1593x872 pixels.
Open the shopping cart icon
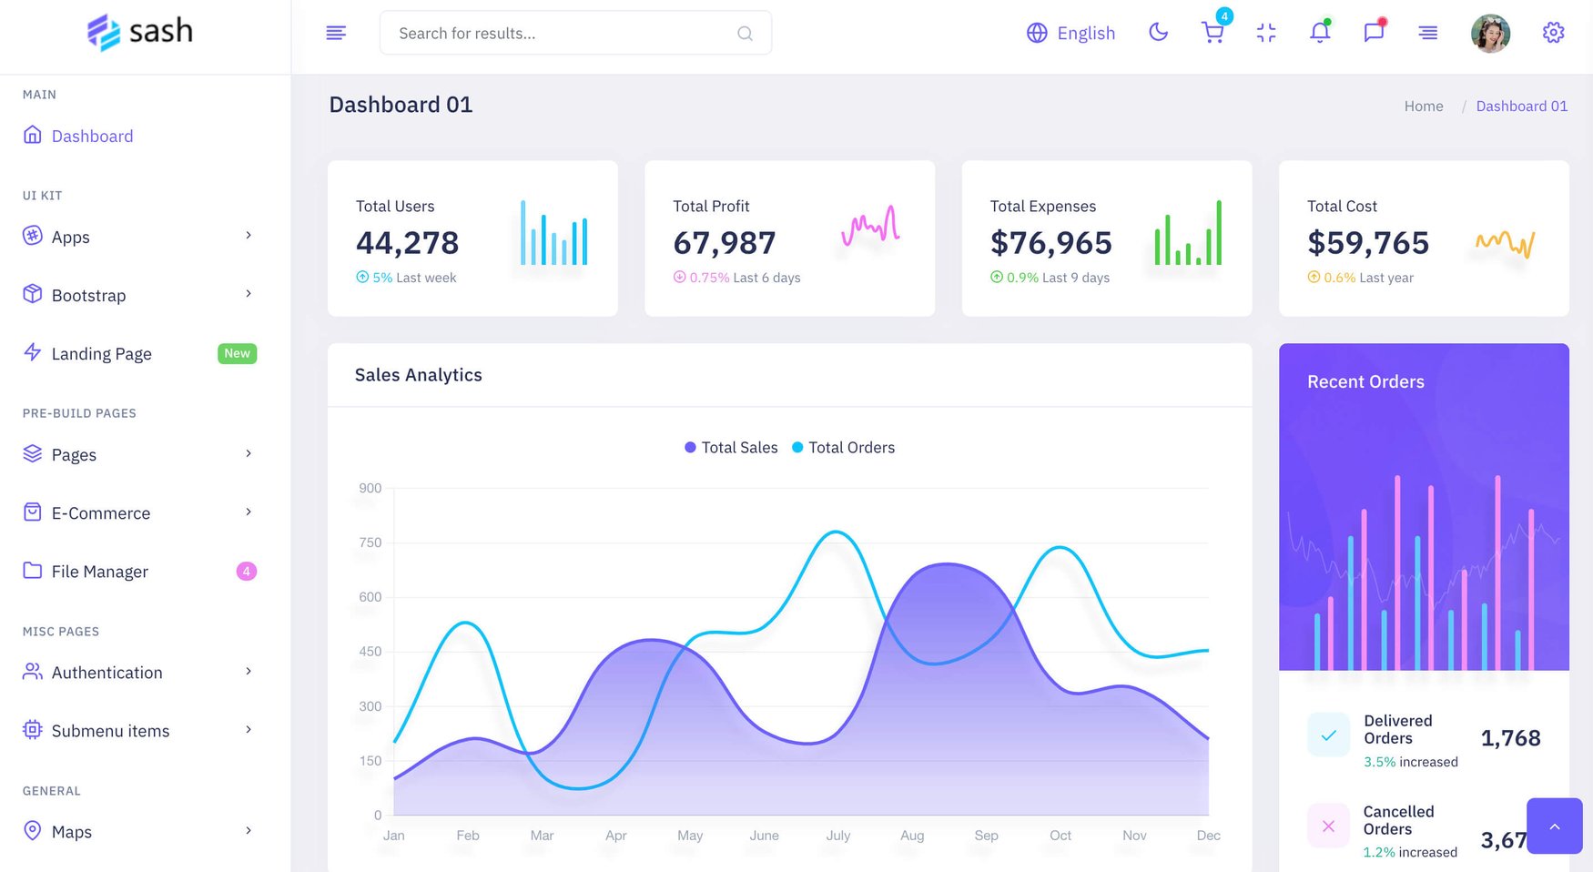tap(1213, 33)
